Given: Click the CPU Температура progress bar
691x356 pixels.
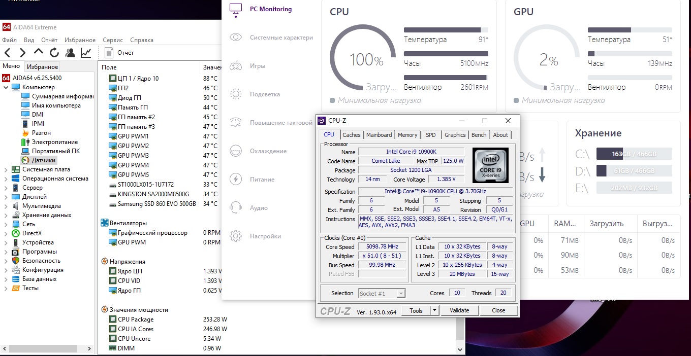Looking at the screenshot, I should 446,30.
